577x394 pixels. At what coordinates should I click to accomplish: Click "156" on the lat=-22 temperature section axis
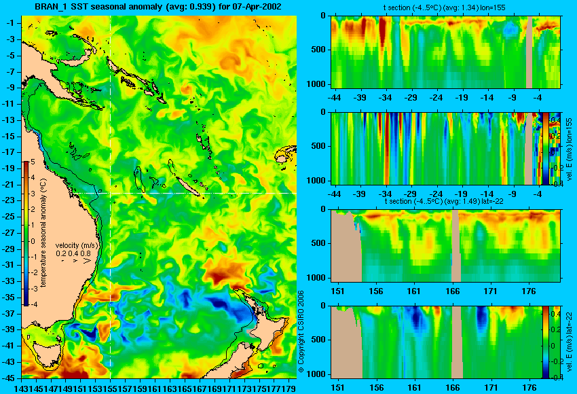[x=375, y=291]
